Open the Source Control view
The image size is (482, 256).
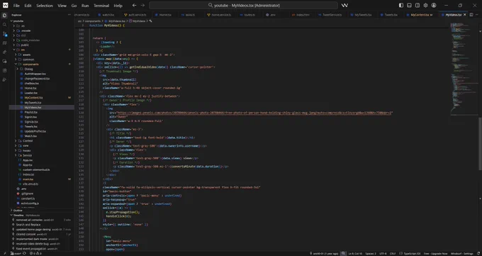[4, 34]
